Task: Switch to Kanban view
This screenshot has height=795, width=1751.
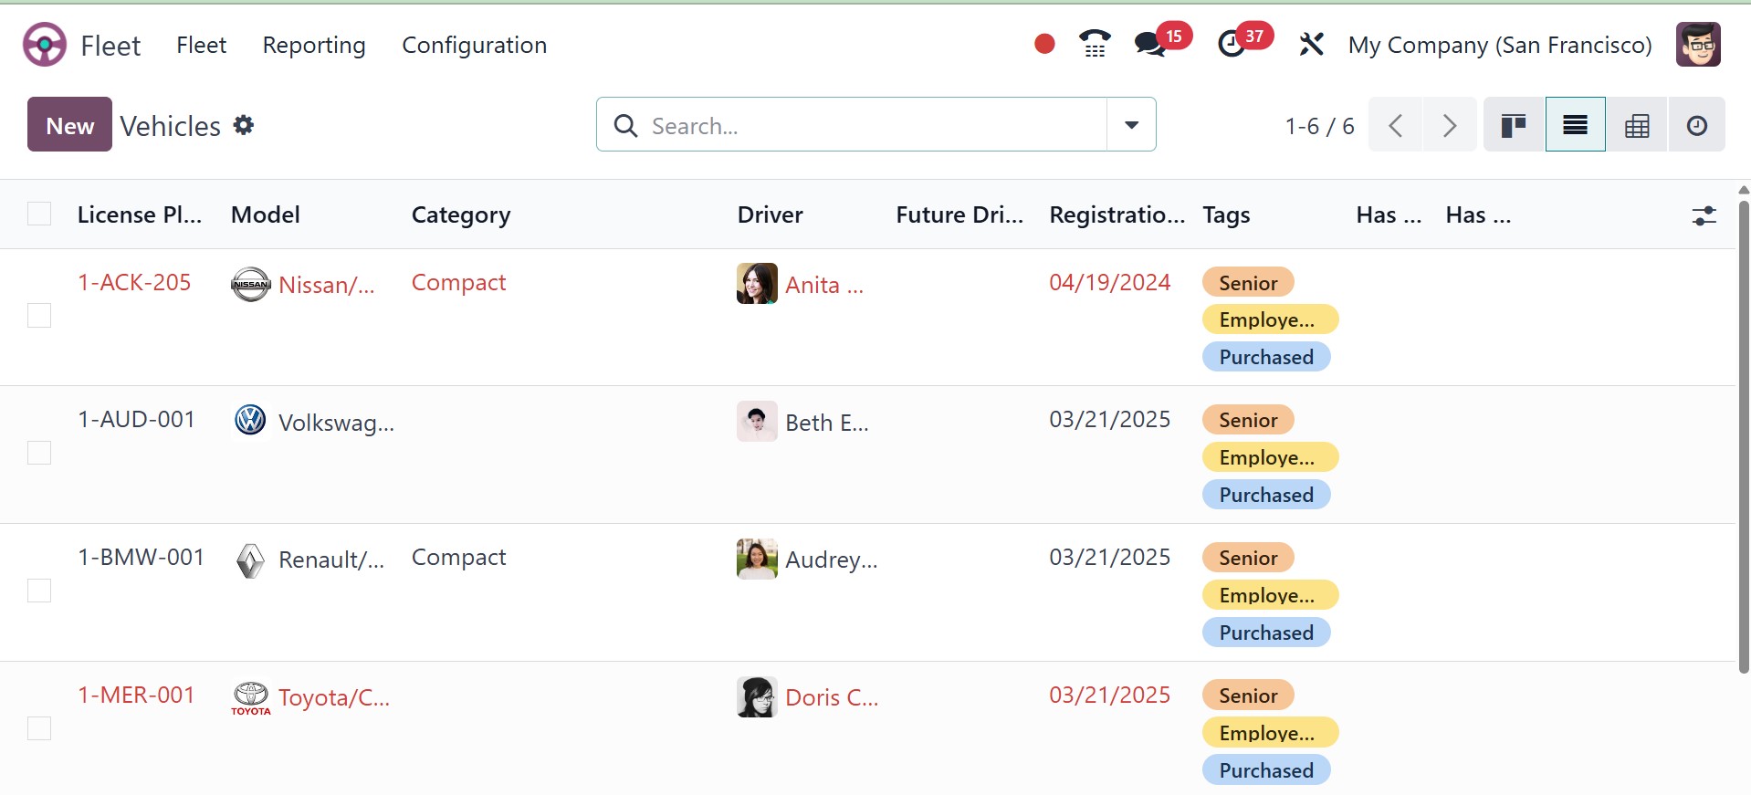Action: tap(1514, 125)
